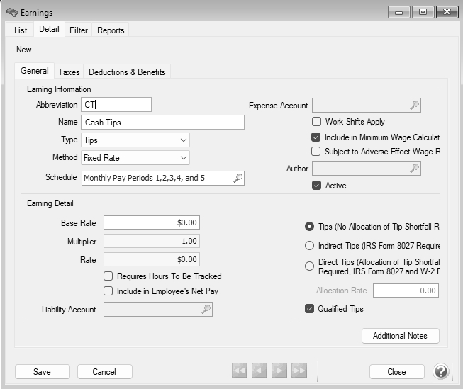Viewport: 463px width, 389px height.
Task: Open the Liability Account lookup search icon
Action: pyautogui.click(x=206, y=310)
